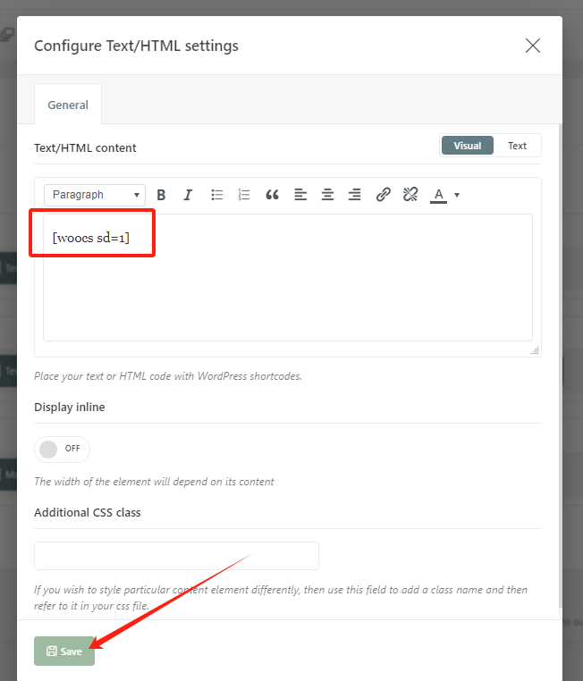Click the 'Display inline' label
Image resolution: width=583 pixels, height=681 pixels.
click(70, 407)
